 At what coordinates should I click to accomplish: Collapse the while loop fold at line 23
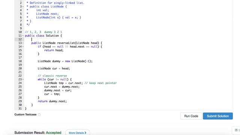23,79
